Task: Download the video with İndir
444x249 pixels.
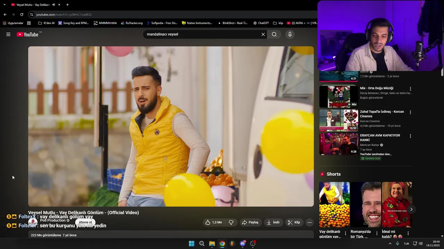Action: [x=273, y=222]
